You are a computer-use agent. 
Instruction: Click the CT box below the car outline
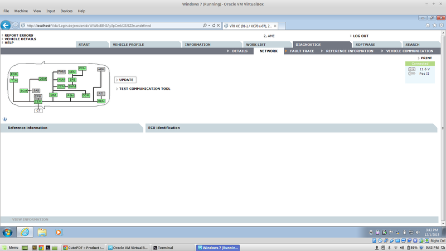click(38, 110)
